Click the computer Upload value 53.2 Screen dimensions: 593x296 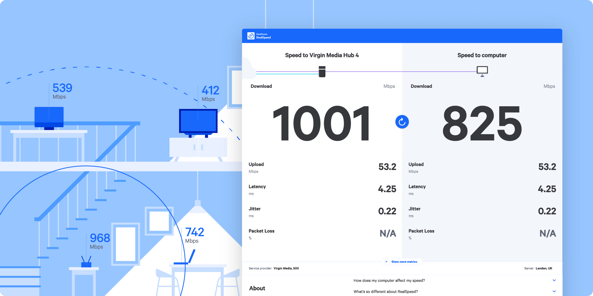(547, 167)
